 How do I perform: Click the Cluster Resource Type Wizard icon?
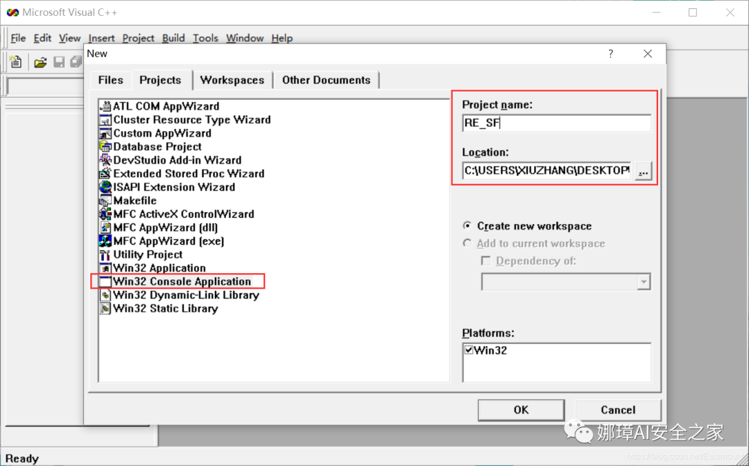[x=105, y=120]
